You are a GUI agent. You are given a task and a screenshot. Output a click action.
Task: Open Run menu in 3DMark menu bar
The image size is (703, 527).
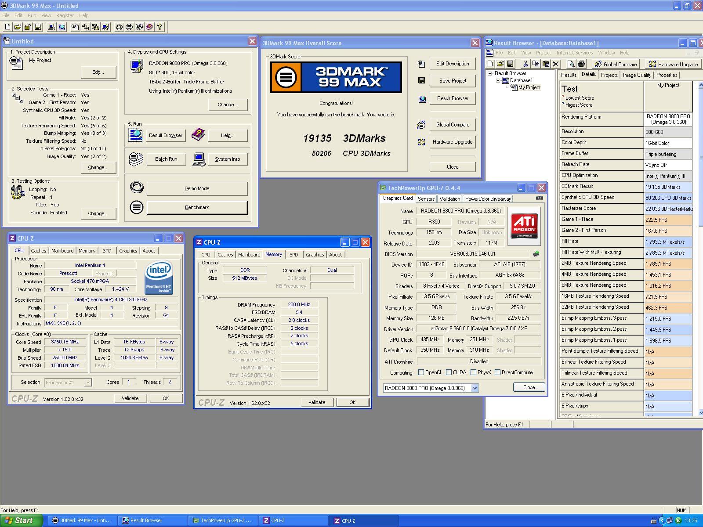click(x=32, y=15)
